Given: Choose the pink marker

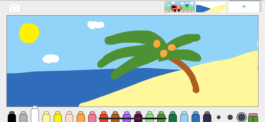Looking at the screenshot, I should tap(92, 117).
